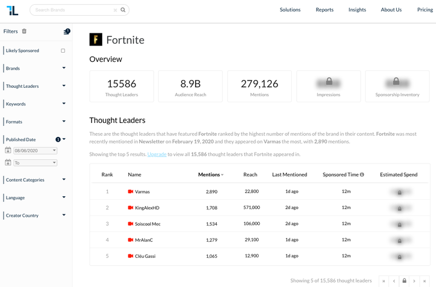The image size is (436, 287).
Task: Go to the first page of results
Action: [384, 281]
